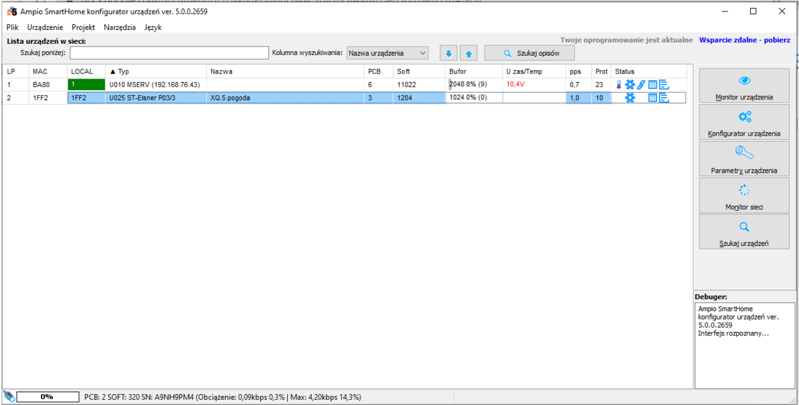Select the U025 ST-Elsner P03/3 cell
799x405 pixels.
click(x=156, y=98)
